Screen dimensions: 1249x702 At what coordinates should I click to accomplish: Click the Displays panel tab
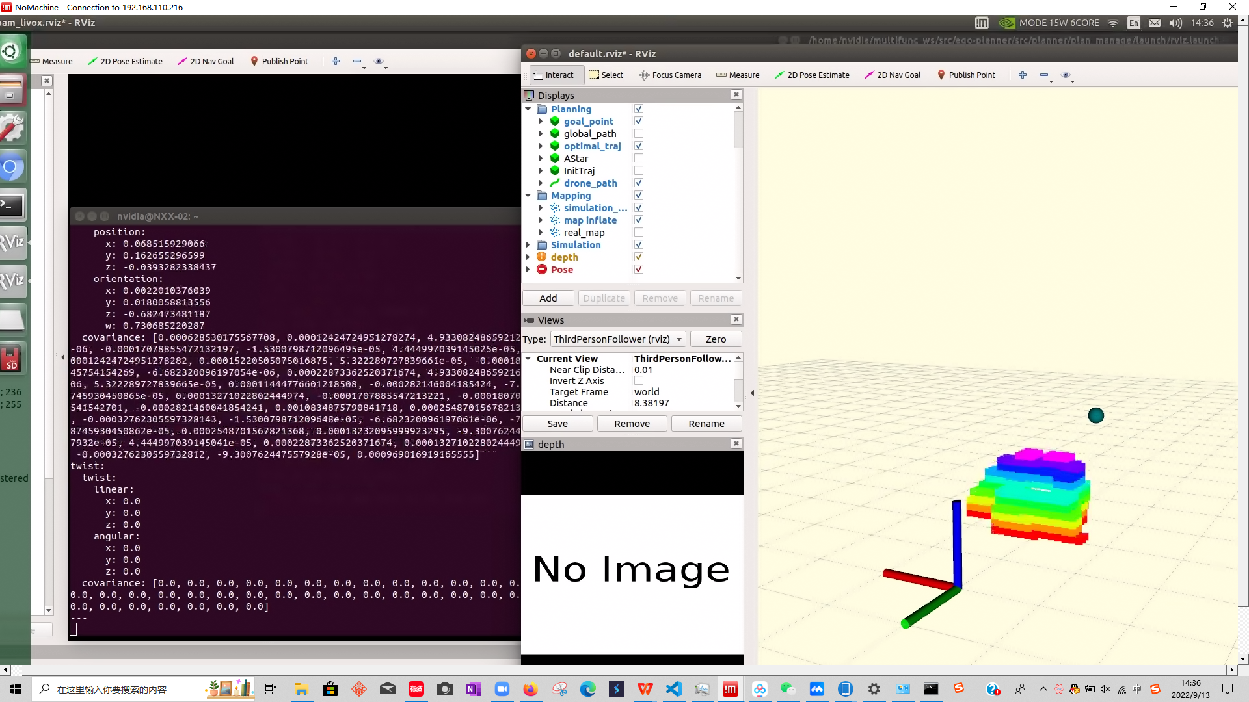(556, 94)
